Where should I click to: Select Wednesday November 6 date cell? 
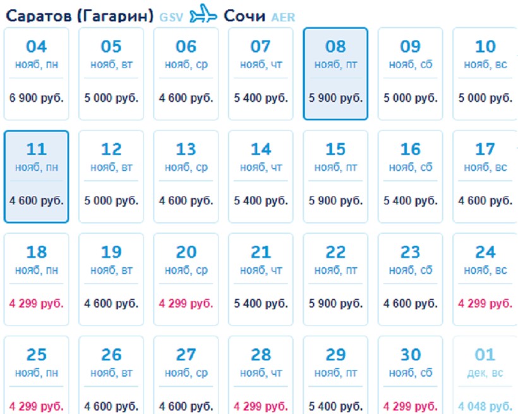pos(186,73)
